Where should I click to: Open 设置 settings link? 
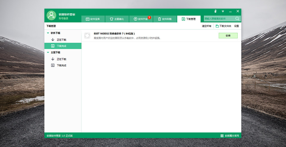coord(236,26)
